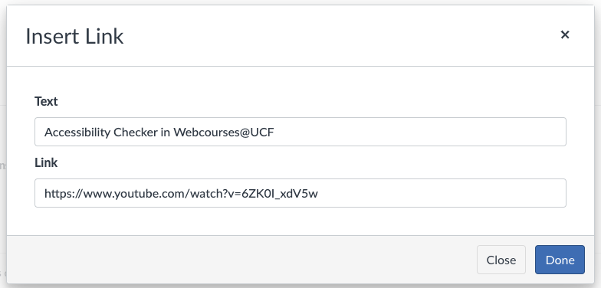Click the Close button in the footer

tap(501, 260)
